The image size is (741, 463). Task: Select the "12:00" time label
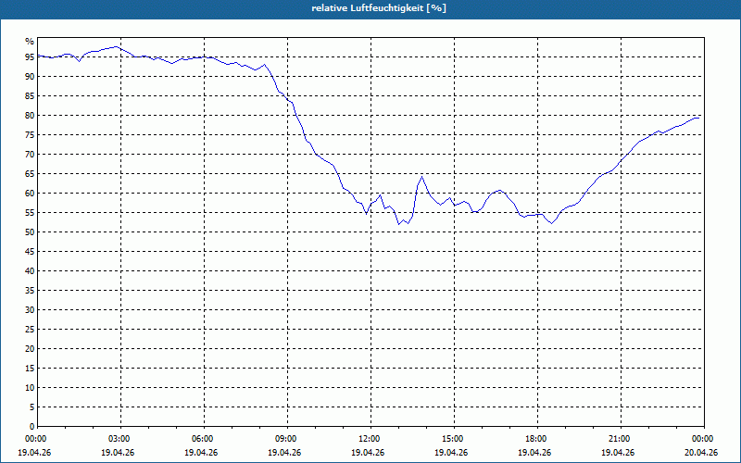click(x=371, y=439)
